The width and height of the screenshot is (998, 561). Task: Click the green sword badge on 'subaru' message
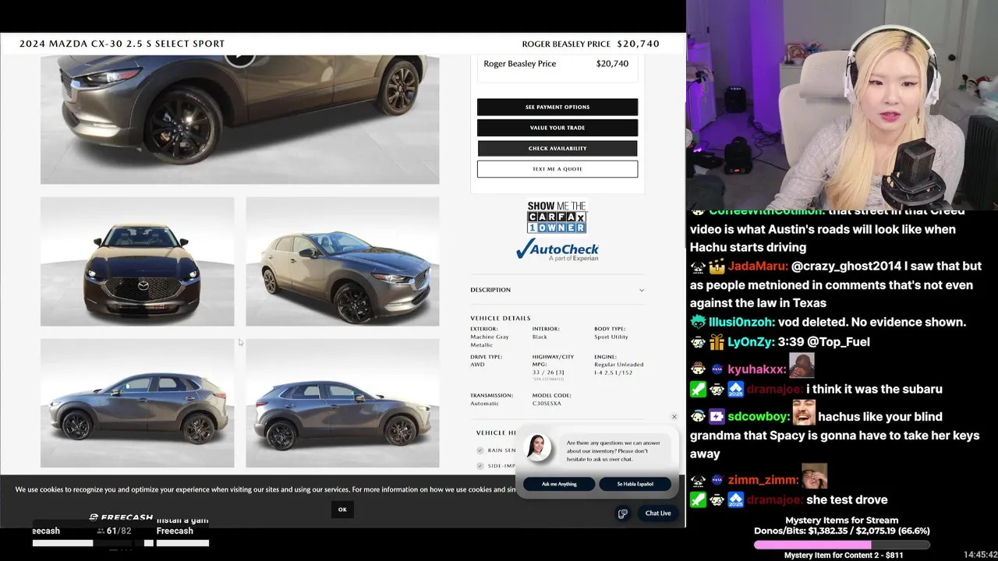[x=698, y=390]
